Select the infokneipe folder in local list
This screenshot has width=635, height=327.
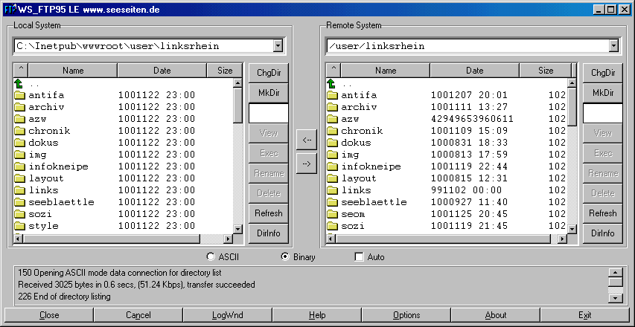[x=58, y=166]
